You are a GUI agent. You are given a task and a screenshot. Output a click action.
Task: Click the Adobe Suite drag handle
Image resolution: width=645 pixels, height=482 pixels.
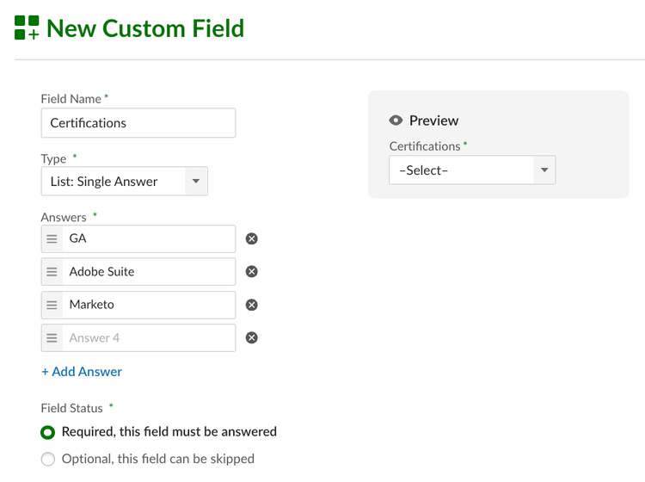pyautogui.click(x=52, y=272)
